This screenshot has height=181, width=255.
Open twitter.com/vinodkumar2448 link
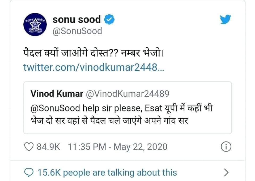pos(94,67)
